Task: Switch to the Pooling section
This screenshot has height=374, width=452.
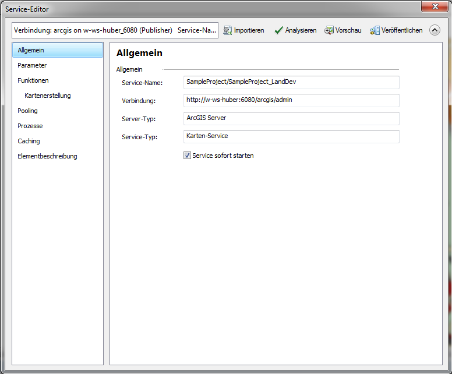Action: tap(27, 111)
